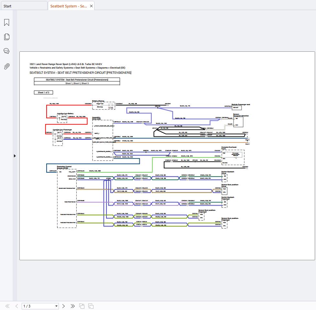Image resolution: width=316 pixels, height=310 pixels.
Task: Open the page number dropdown arrow
Action: 56,306
